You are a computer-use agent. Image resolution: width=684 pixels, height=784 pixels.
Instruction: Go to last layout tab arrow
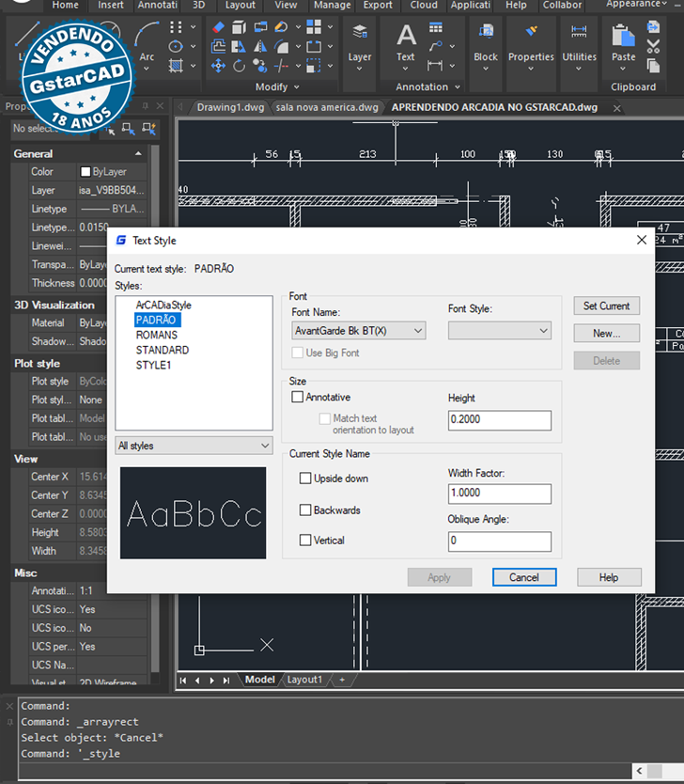(226, 681)
